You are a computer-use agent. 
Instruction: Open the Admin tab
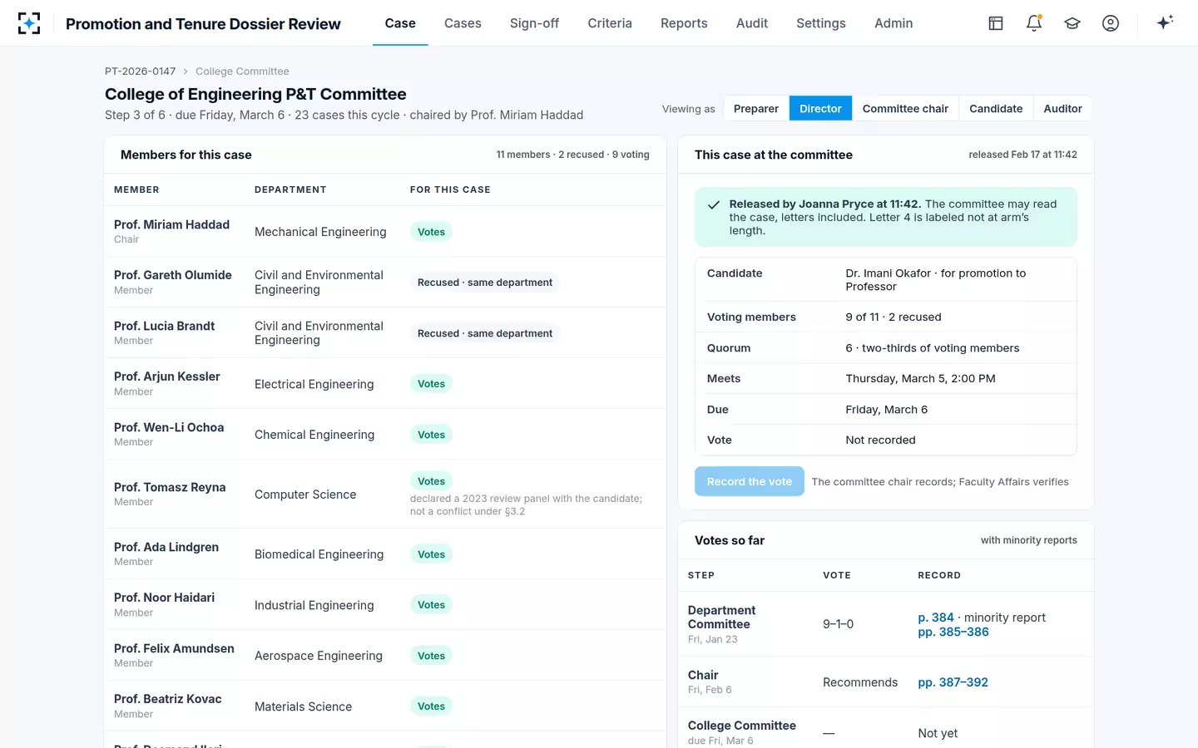[894, 23]
